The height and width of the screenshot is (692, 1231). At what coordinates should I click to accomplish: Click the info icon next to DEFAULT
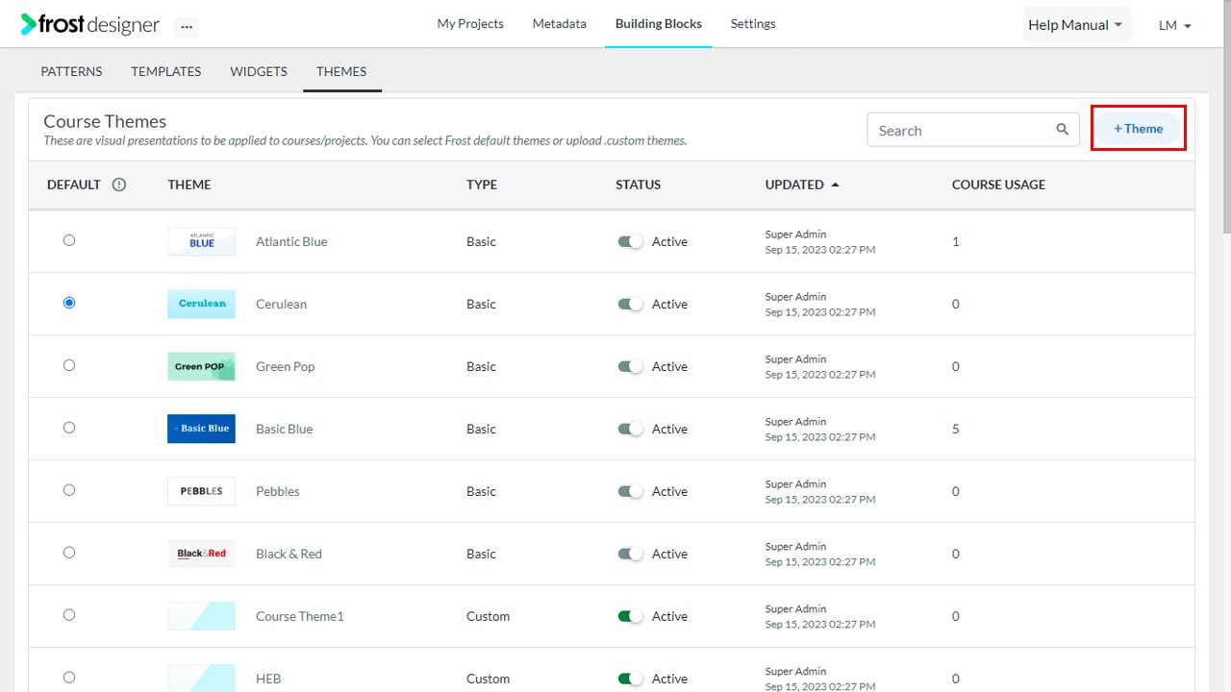119,185
